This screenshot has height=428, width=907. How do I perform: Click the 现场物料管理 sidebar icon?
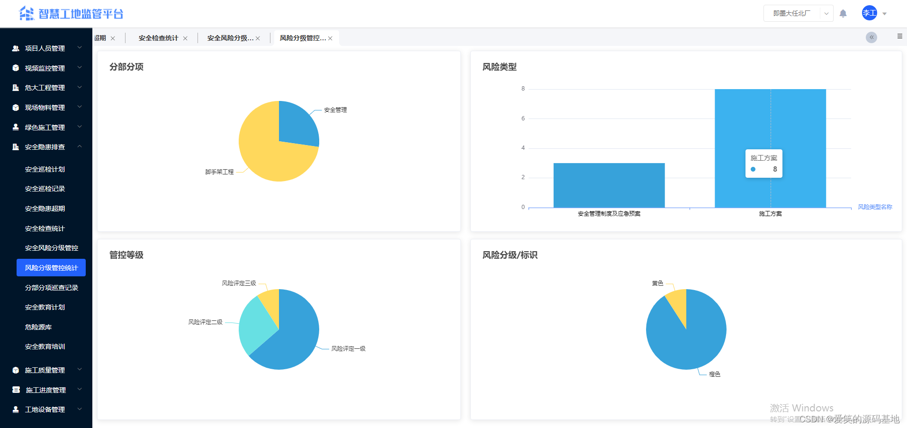(16, 108)
